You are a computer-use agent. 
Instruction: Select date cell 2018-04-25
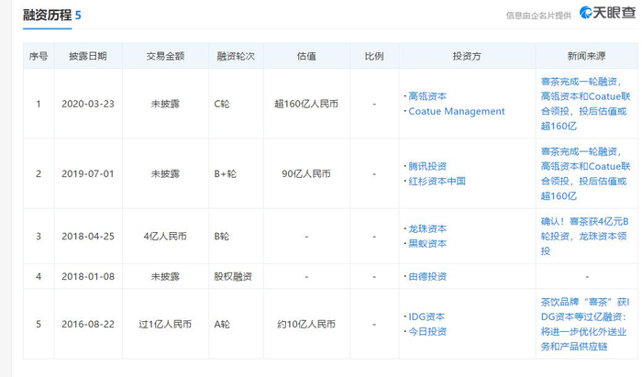(88, 236)
